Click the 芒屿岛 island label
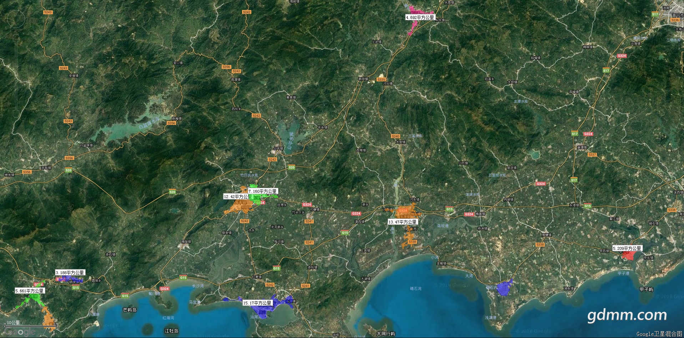The image size is (684, 338). 130,310
